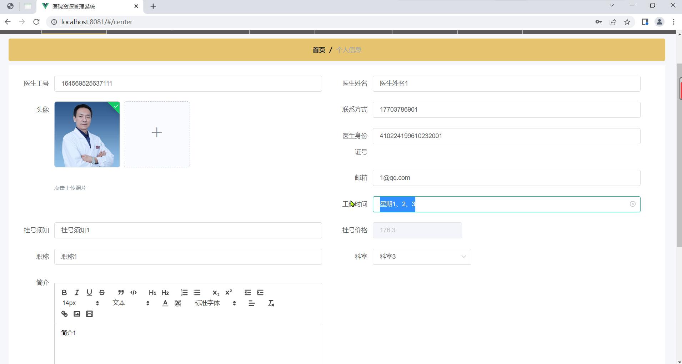Insert hyperlink in the introduction editor
The height and width of the screenshot is (364, 682).
click(x=64, y=314)
